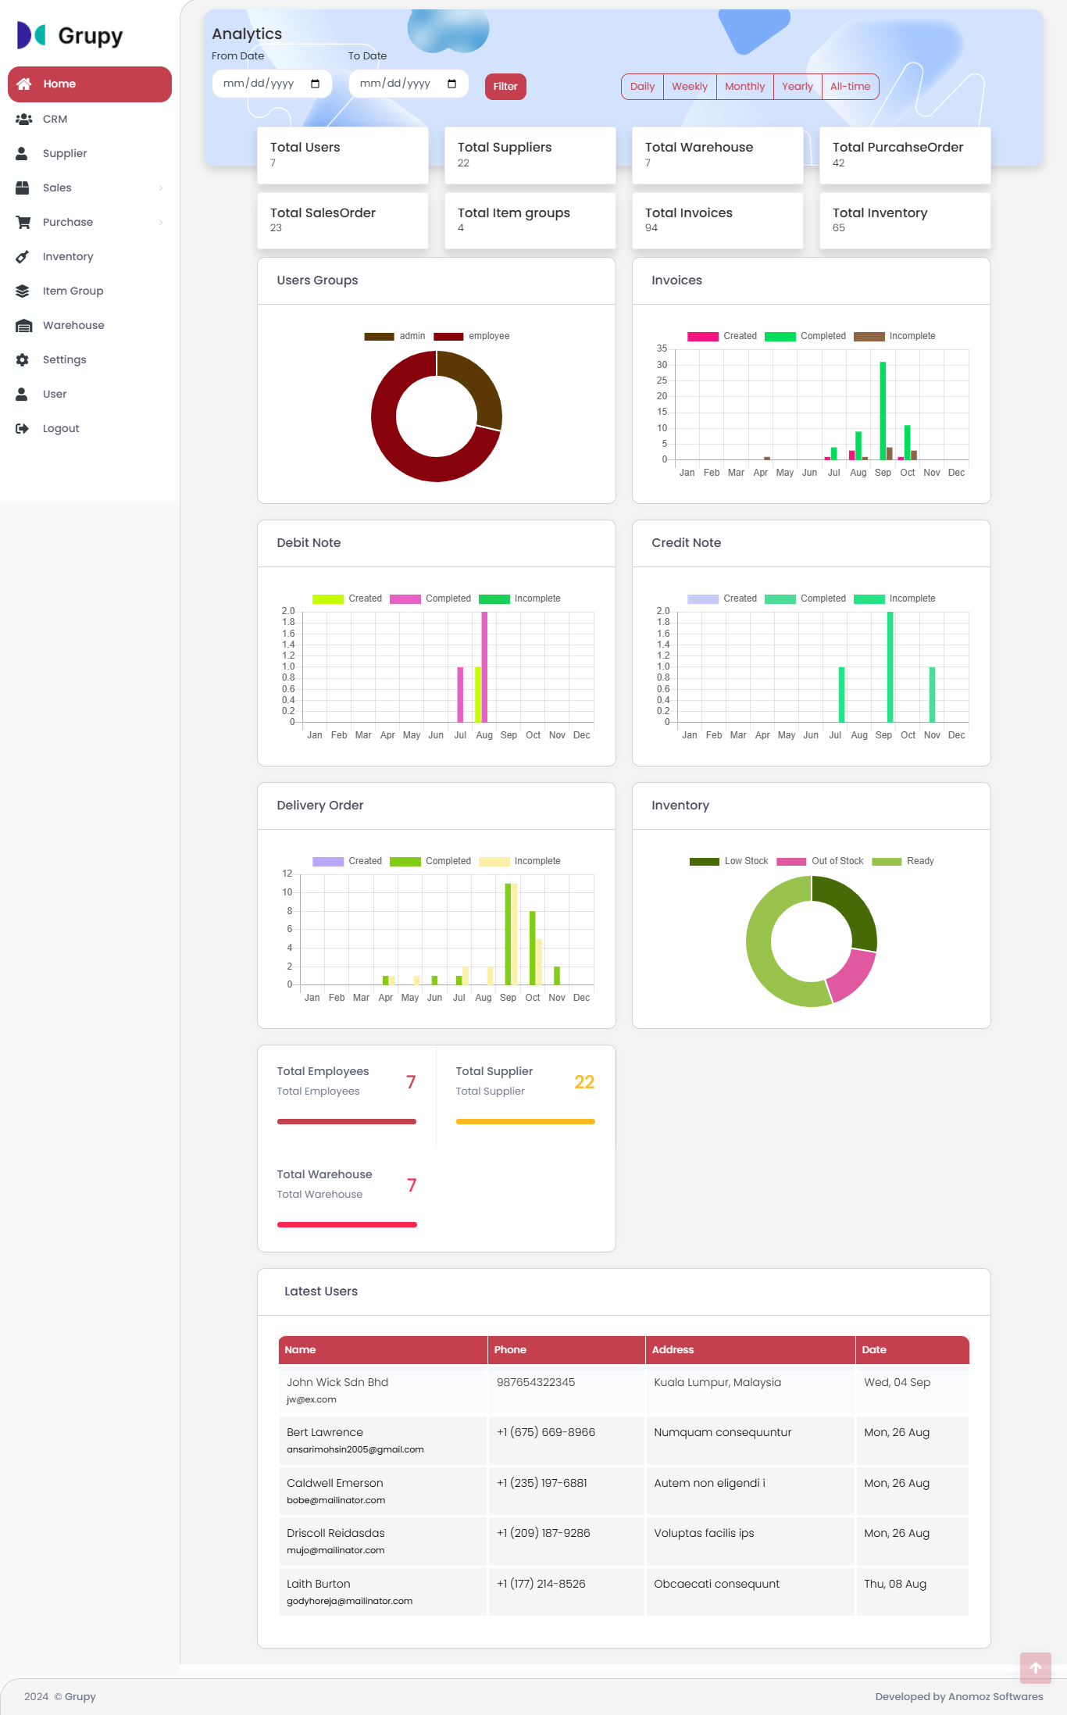Click the Logout arrow icon

(23, 429)
